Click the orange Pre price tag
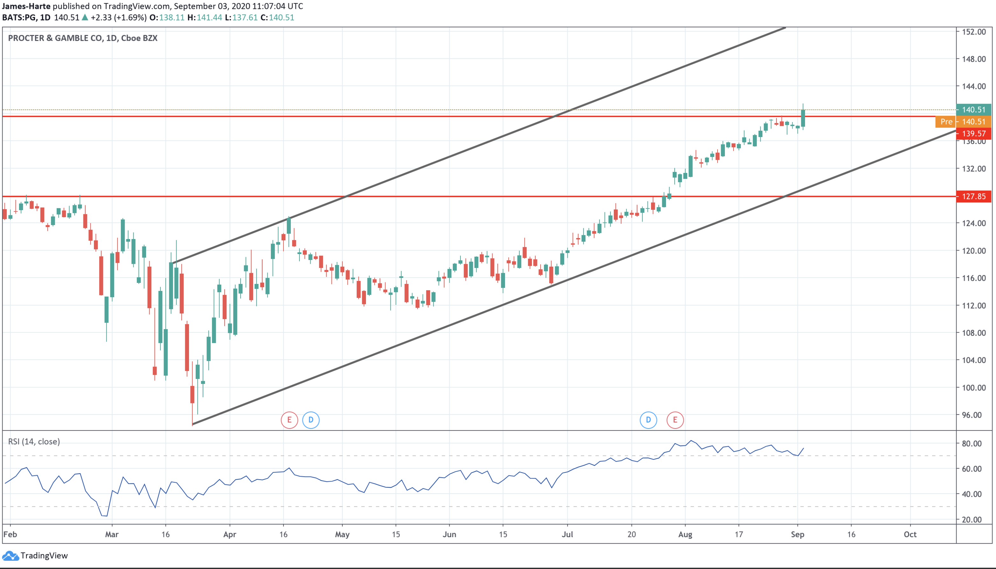This screenshot has width=996, height=569. pyautogui.click(x=945, y=121)
